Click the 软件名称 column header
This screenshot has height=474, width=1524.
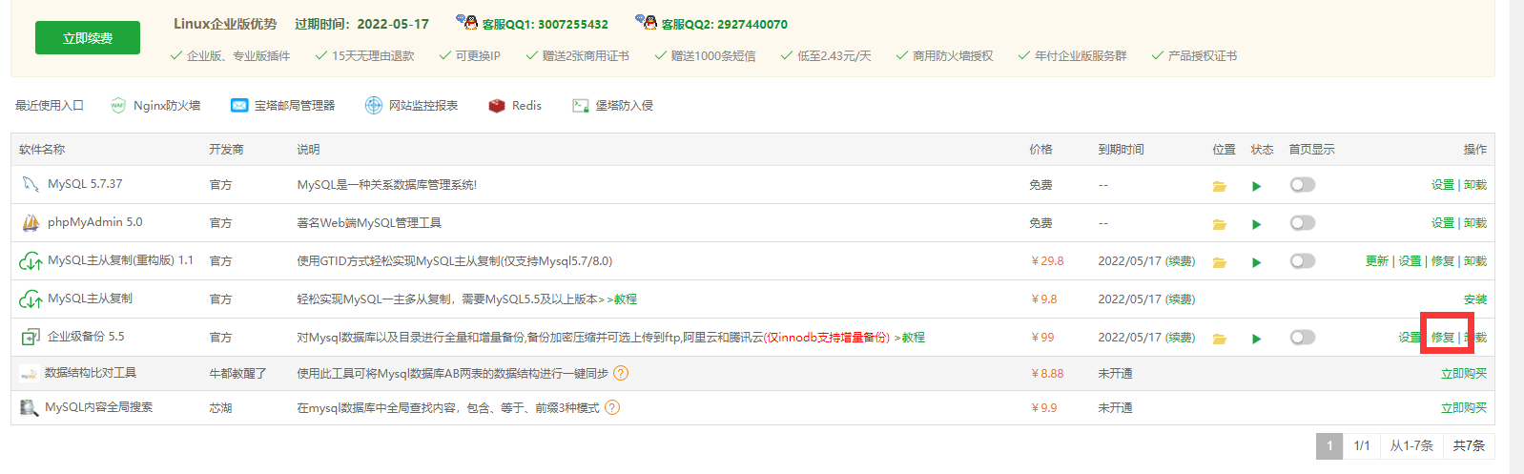(42, 150)
